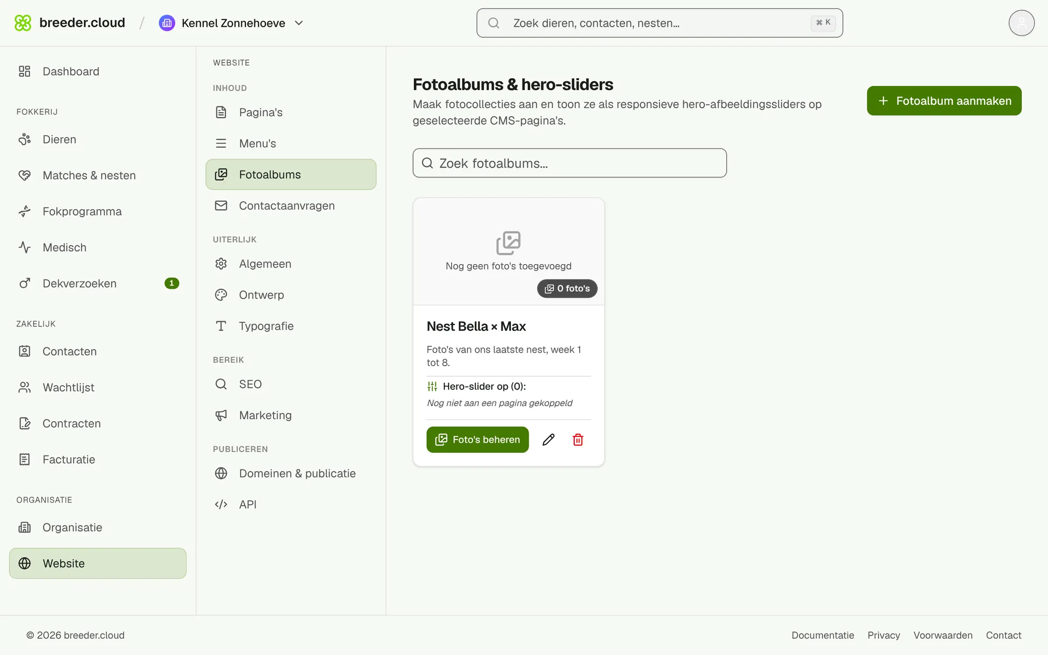This screenshot has width=1048, height=655.
Task: Click the global search bar
Action: (660, 23)
